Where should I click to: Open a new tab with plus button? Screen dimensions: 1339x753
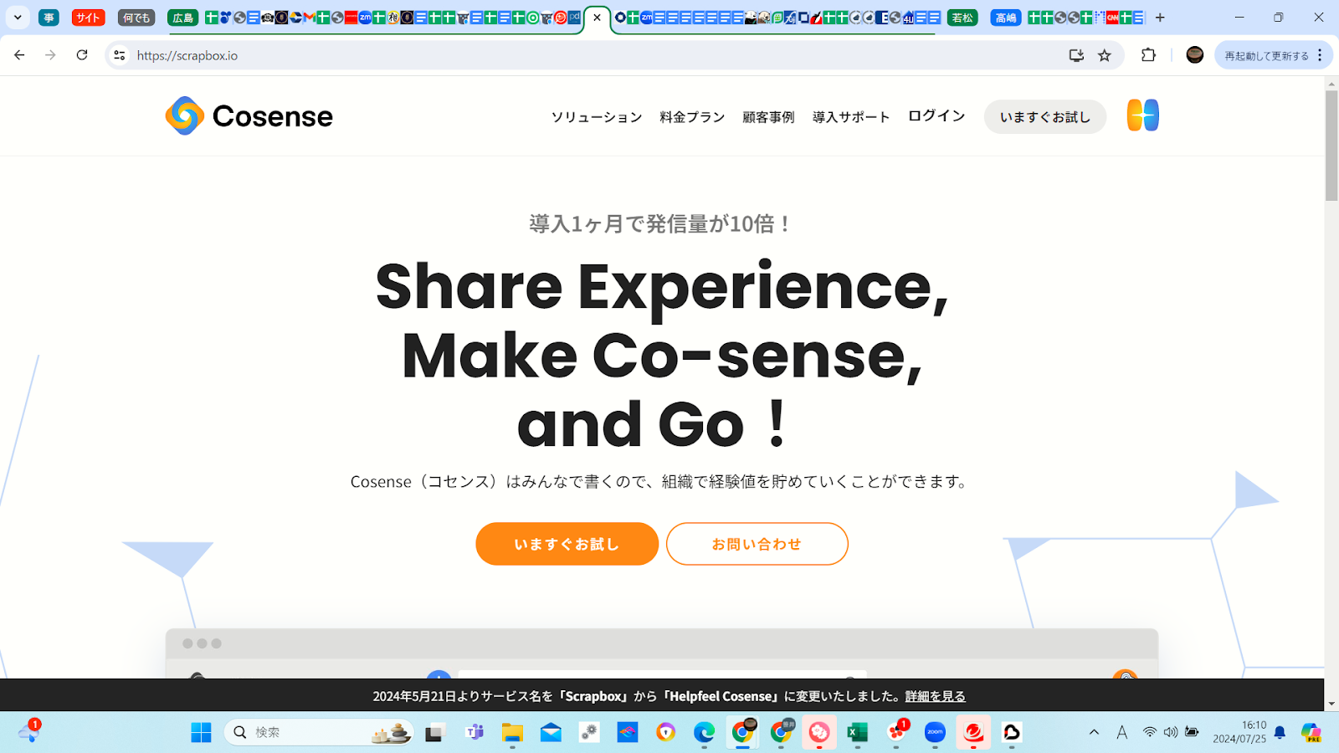1160,18
